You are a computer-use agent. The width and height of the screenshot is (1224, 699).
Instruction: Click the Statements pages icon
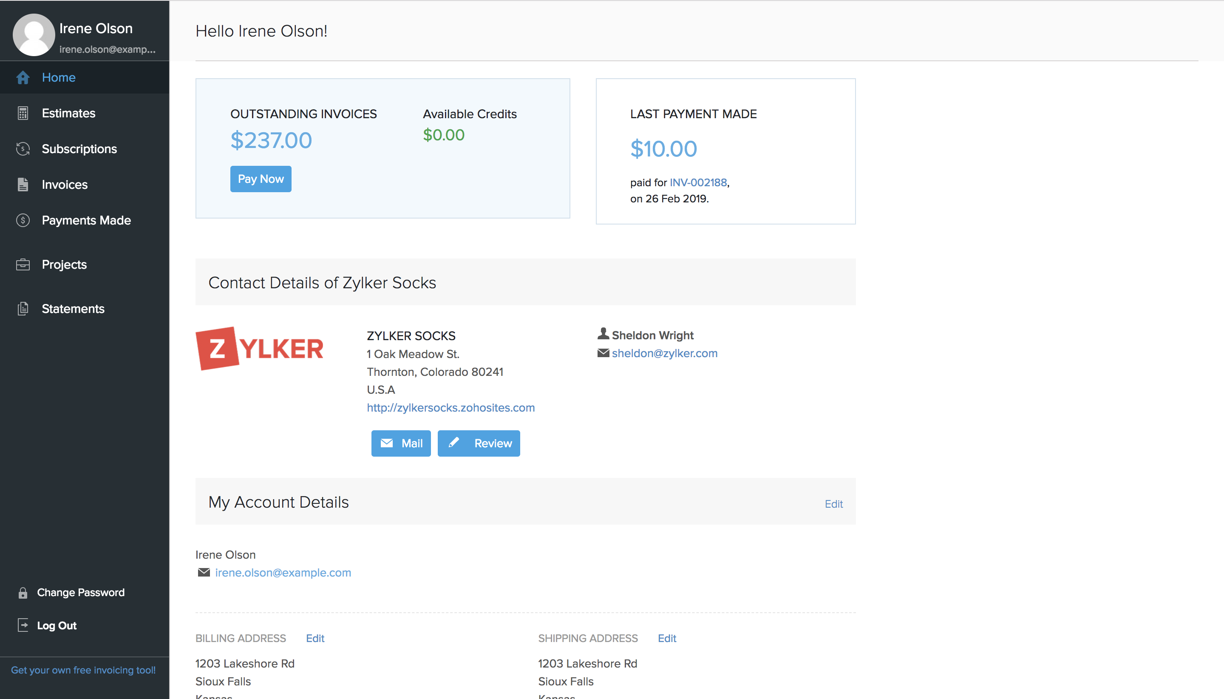pos(23,309)
